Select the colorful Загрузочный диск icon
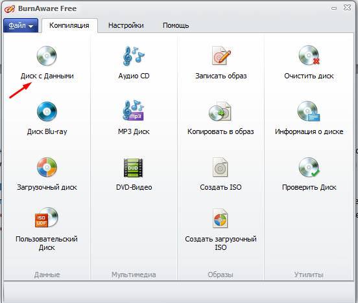Image resolution: width=358 pixels, height=303 pixels. [x=47, y=167]
